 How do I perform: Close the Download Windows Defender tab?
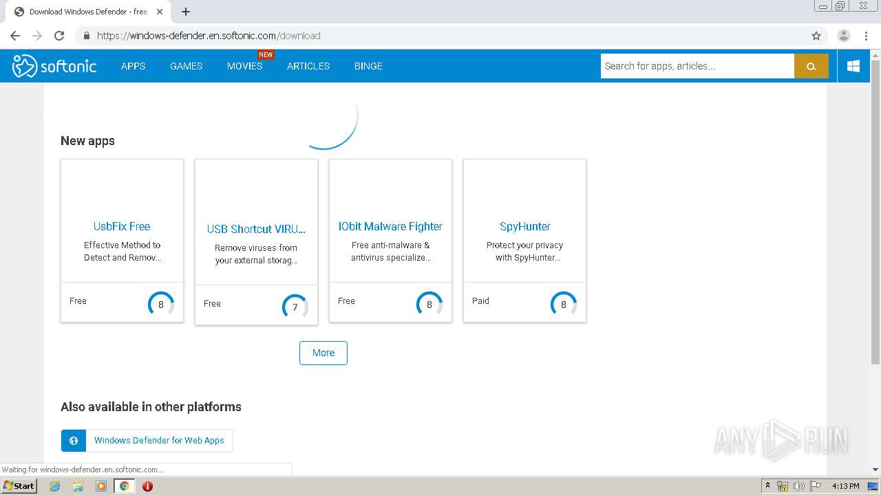[x=160, y=12]
